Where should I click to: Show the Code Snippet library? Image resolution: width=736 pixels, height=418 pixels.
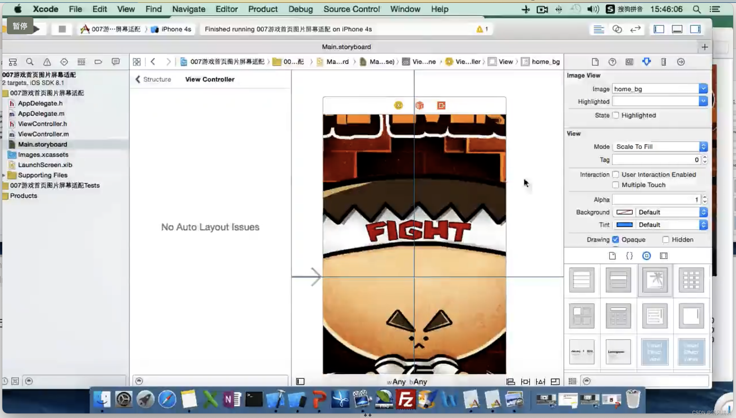[630, 256]
